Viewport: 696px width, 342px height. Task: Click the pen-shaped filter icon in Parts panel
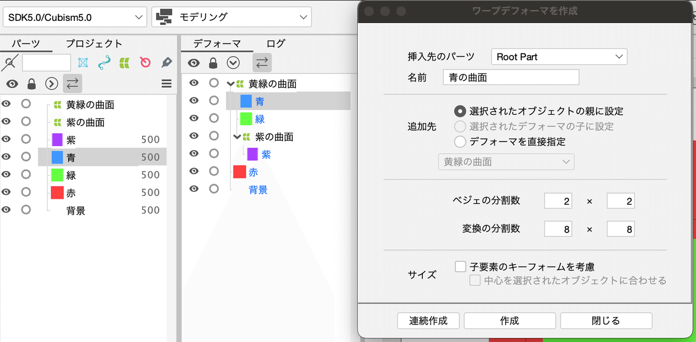pos(166,63)
